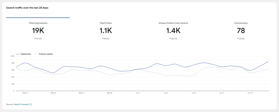Click the 19K impressions figure

[38, 31]
